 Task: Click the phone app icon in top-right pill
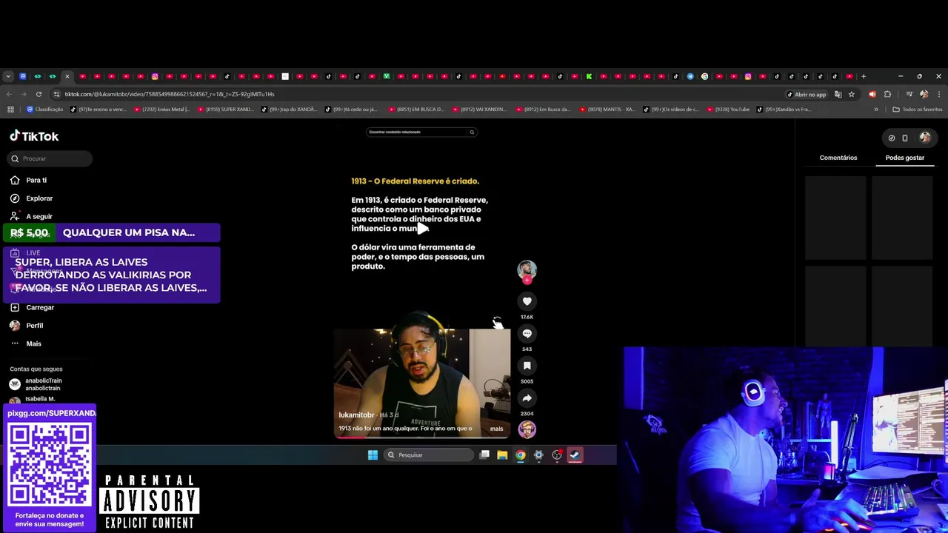pyautogui.click(x=905, y=138)
